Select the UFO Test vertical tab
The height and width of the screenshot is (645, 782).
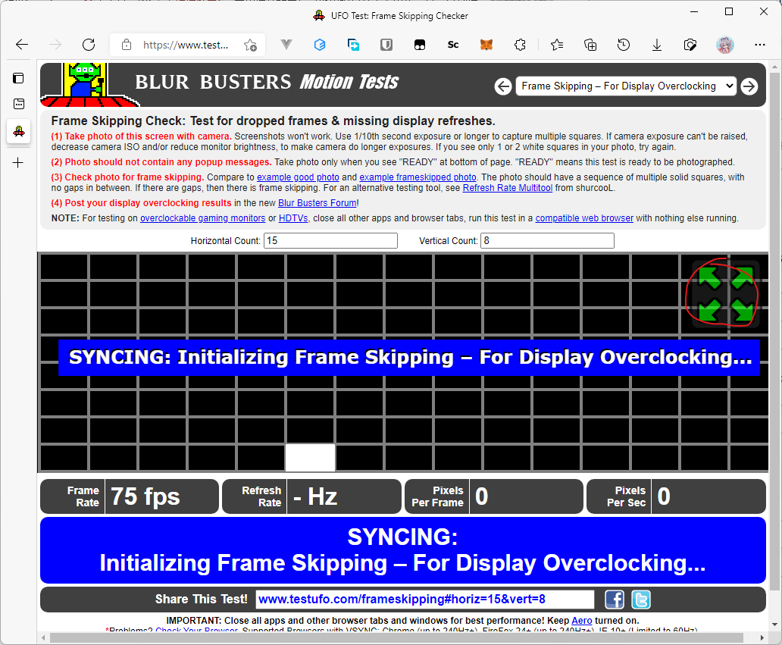click(19, 131)
